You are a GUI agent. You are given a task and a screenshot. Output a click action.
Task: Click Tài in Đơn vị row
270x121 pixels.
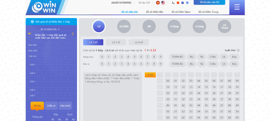tap(201, 64)
